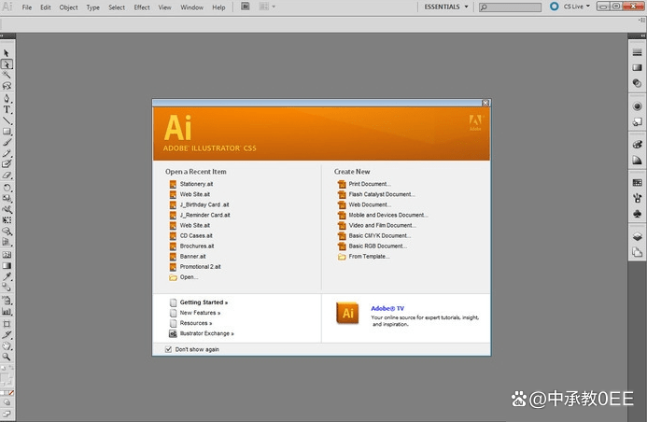Open the Color Guide panel icon
This screenshot has height=422, width=647.
(x=637, y=160)
